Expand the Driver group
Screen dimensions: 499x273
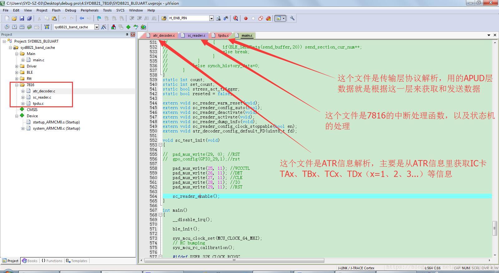point(17,66)
